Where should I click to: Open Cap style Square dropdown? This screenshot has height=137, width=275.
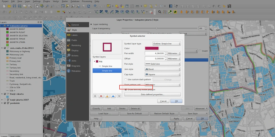click(163, 74)
